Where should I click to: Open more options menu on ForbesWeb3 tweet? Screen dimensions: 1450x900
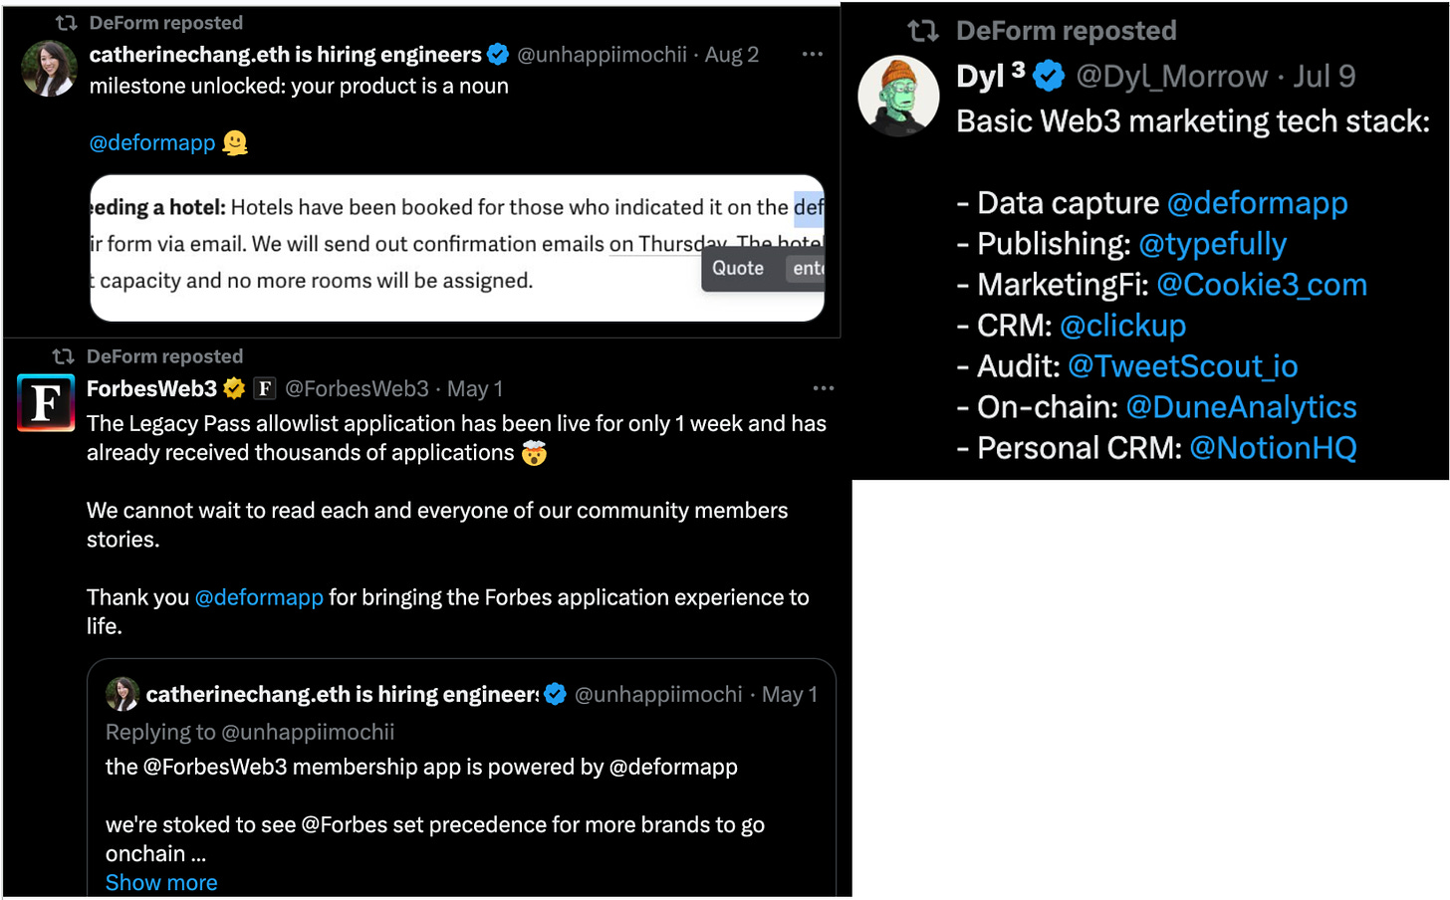pos(823,388)
